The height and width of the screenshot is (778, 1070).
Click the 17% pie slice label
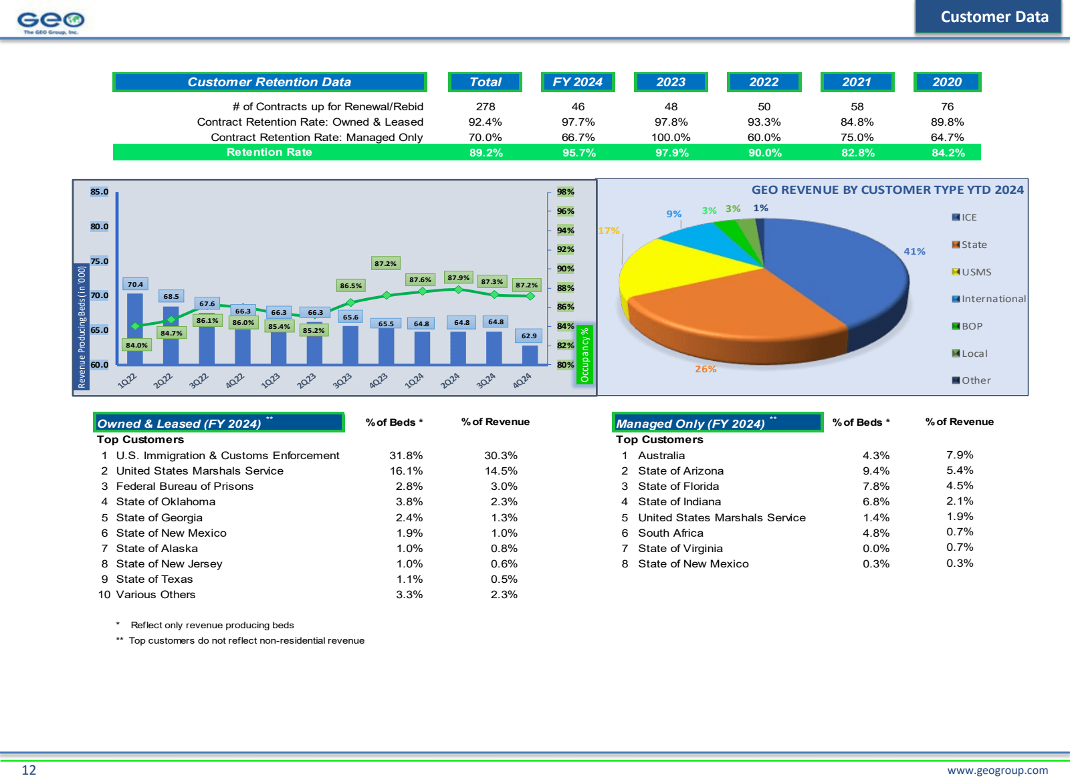coord(609,231)
